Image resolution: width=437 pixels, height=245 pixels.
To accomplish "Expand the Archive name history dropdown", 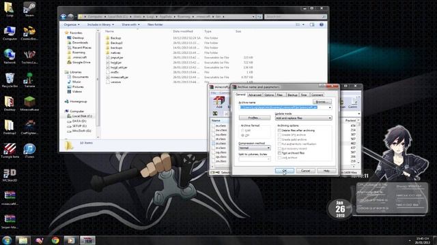I will pyautogui.click(x=330, y=108).
